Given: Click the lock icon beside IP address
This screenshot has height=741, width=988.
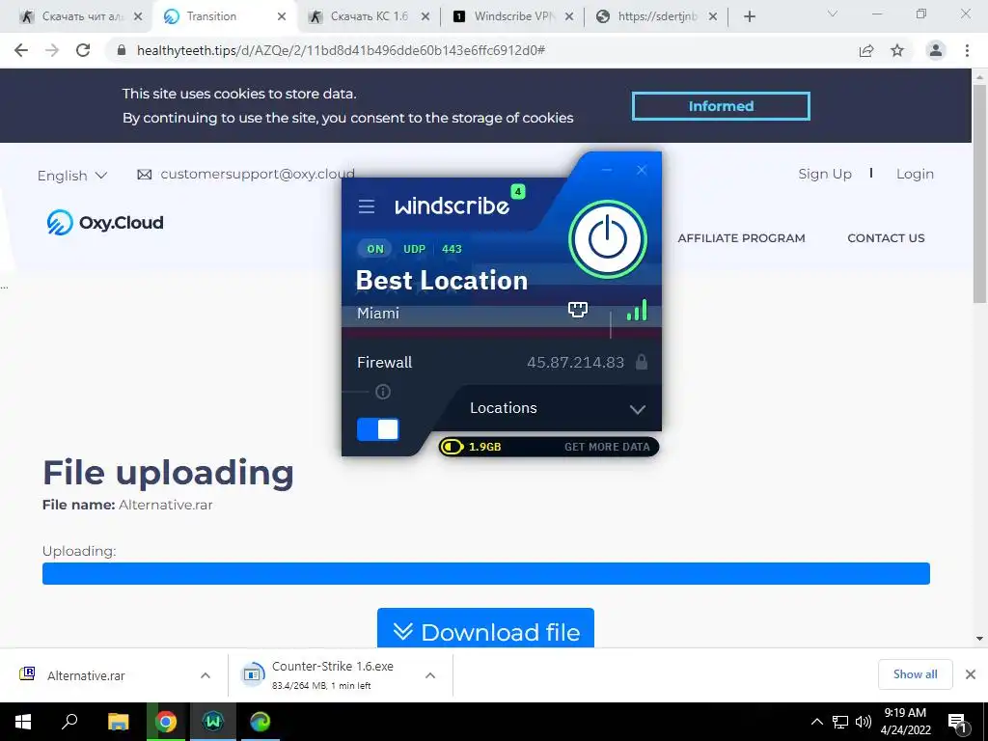Looking at the screenshot, I should tap(642, 362).
